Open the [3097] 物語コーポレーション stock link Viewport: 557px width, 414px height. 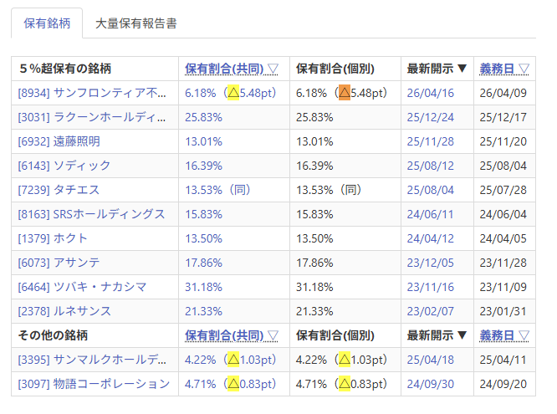coord(94,384)
